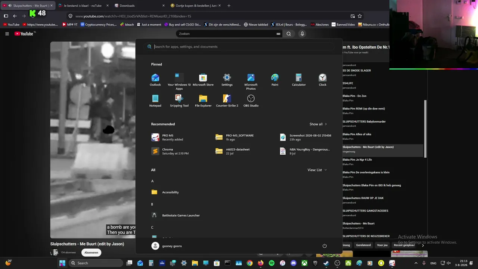
Task: Launch Microsoft Store from pinned apps
Action: tap(203, 80)
